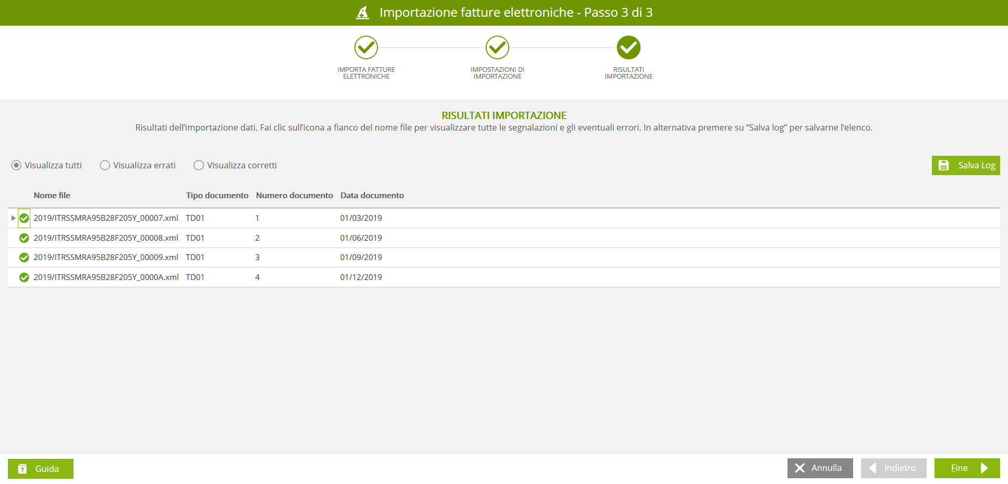Save the import log with Salva Log
Viewport: 1008px width, 484px height.
click(966, 165)
